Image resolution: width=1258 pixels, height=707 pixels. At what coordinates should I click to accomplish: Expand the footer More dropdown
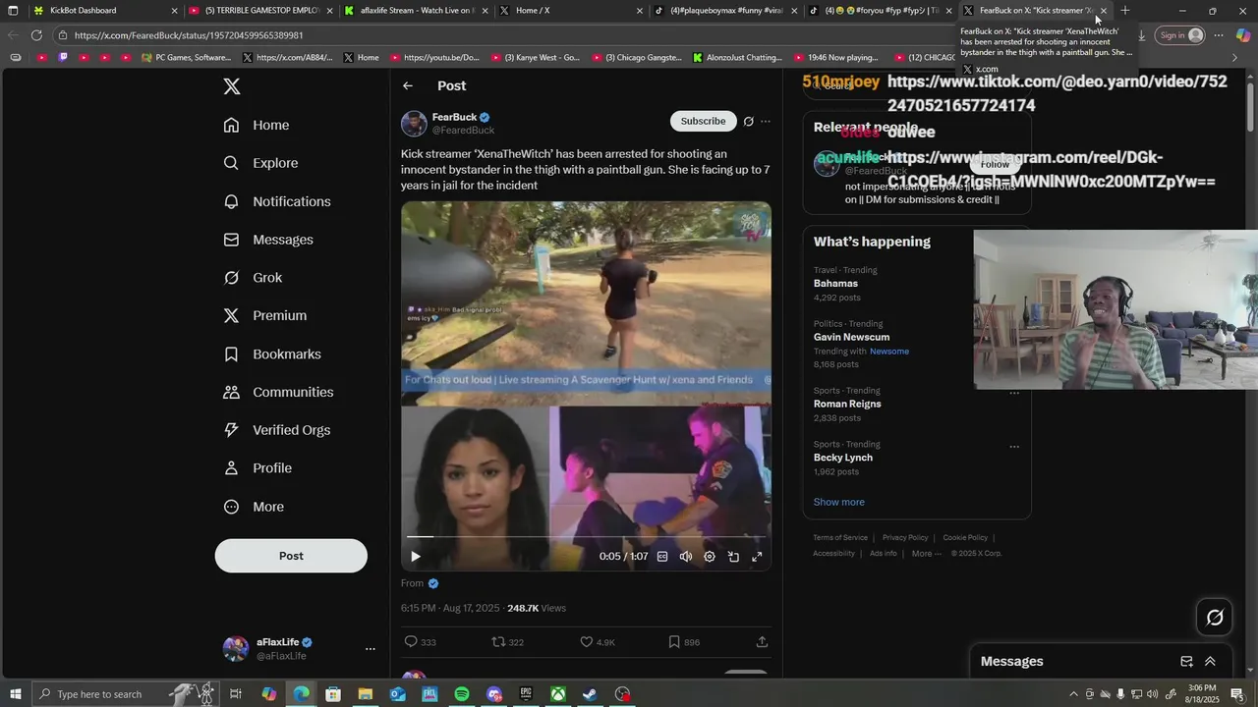(x=926, y=554)
